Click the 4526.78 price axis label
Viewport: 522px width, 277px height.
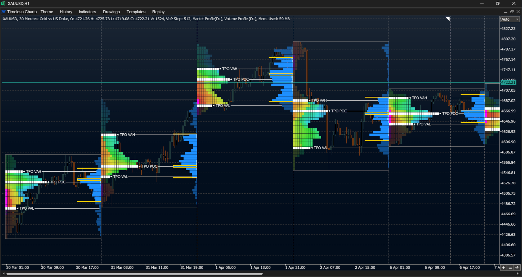pyautogui.click(x=508, y=183)
